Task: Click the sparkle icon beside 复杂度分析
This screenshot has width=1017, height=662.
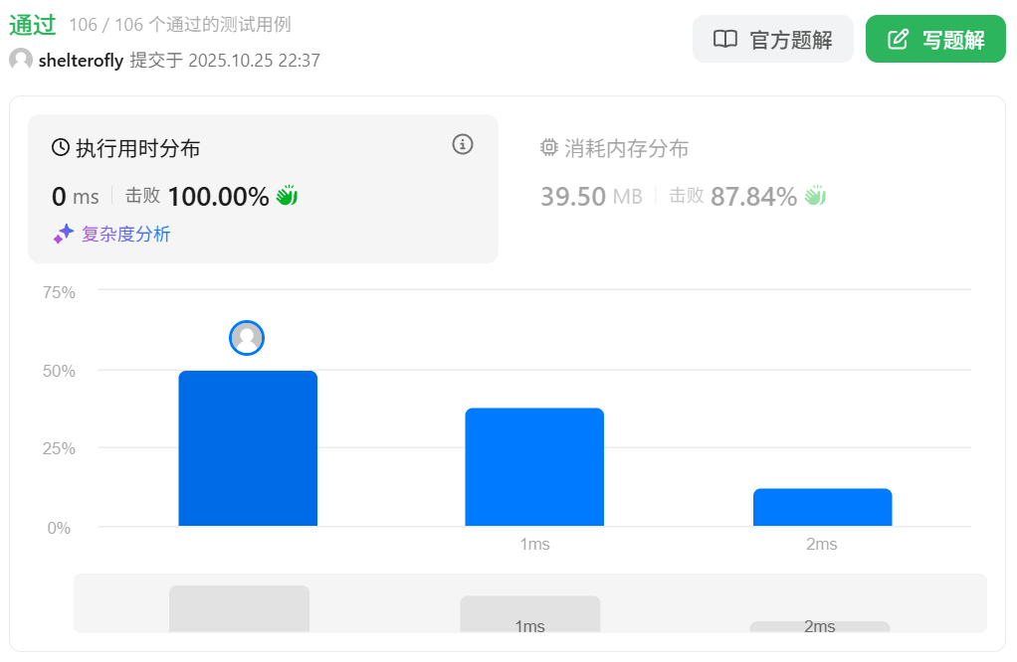Action: pyautogui.click(x=64, y=235)
